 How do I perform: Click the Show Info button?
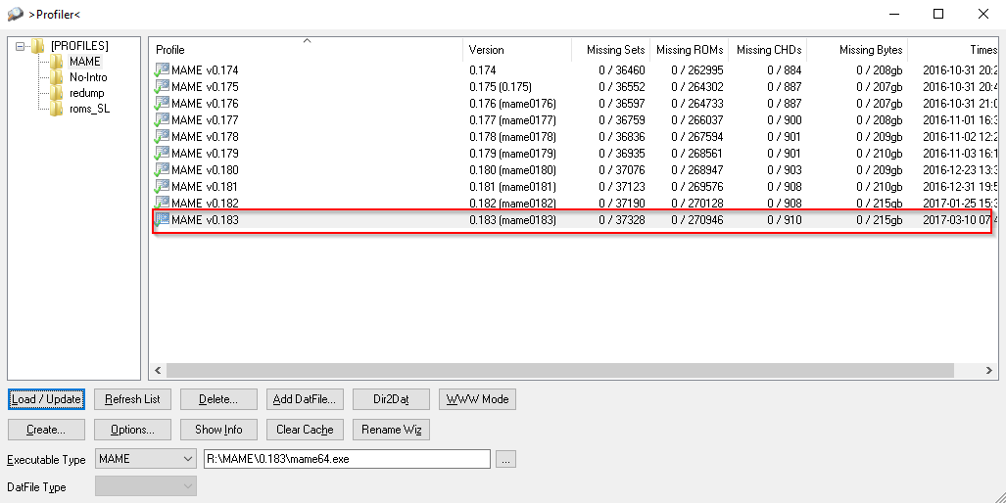pyautogui.click(x=218, y=430)
